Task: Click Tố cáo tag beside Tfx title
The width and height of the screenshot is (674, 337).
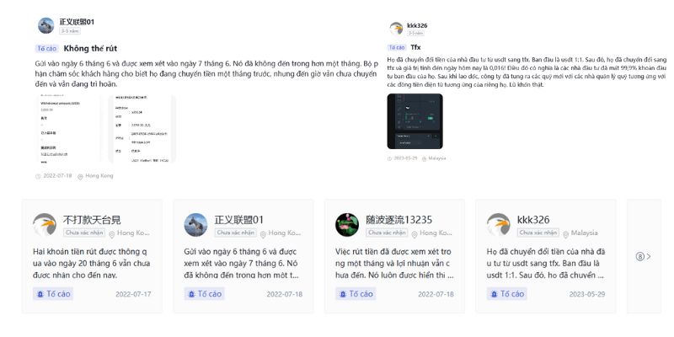Action: (397, 47)
